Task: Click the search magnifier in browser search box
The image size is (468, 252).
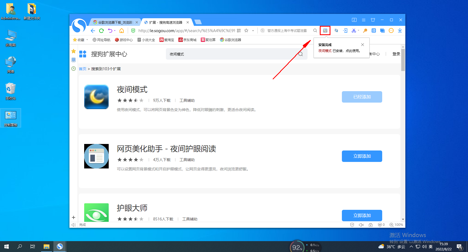Action: tap(315, 30)
